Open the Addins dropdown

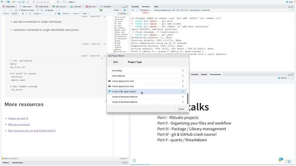(x=73, y=2)
